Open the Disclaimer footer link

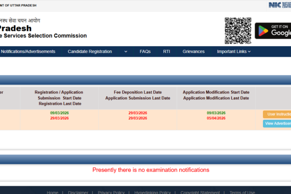[x=78, y=192]
